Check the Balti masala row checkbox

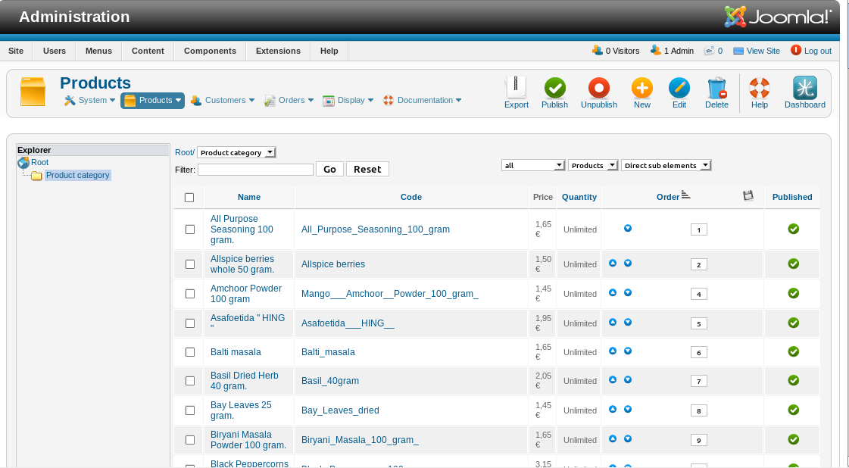click(190, 352)
